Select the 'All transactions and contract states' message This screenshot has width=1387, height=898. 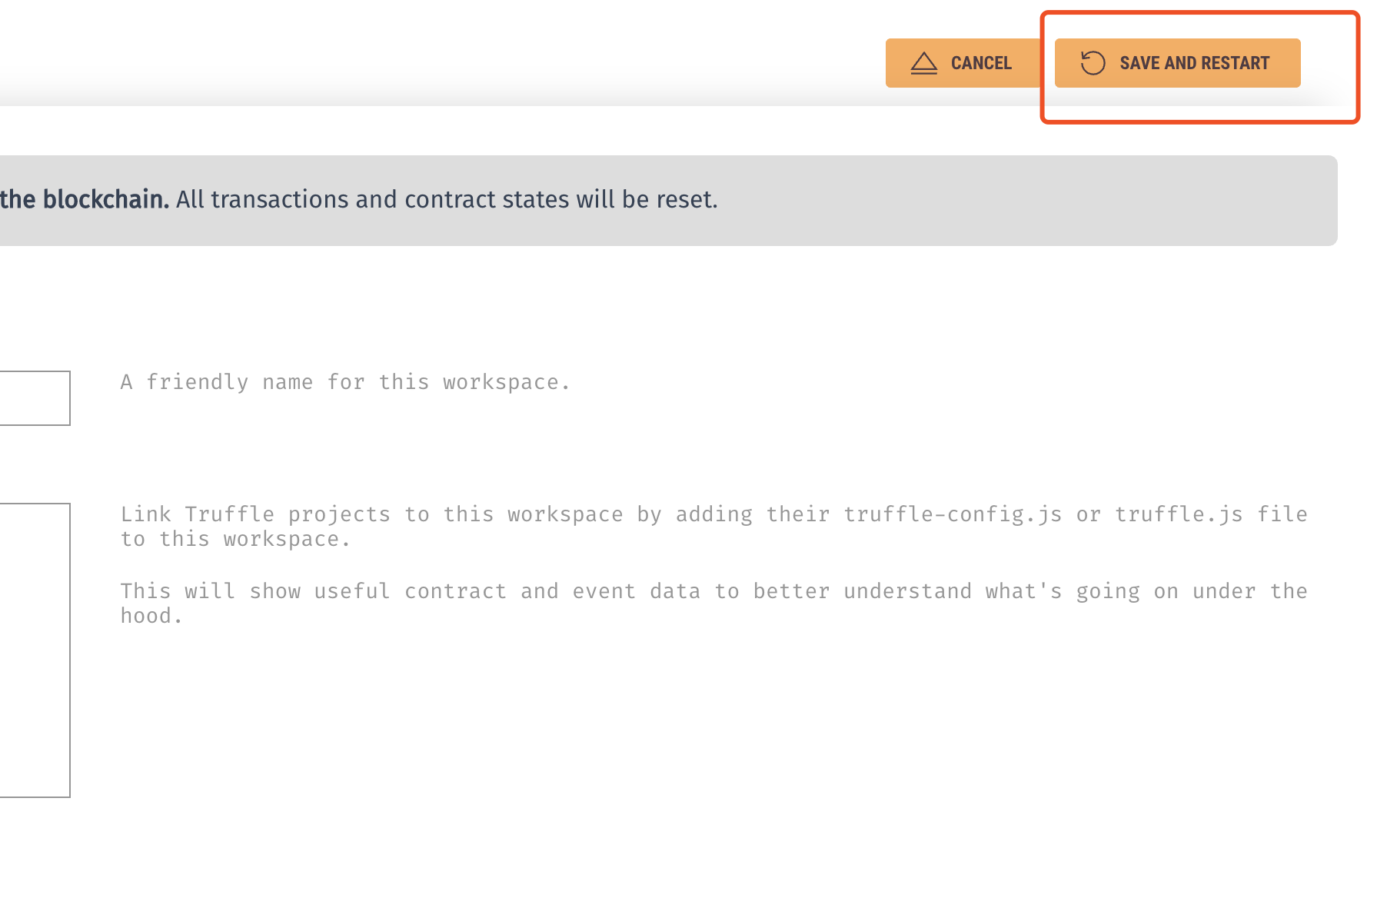coord(444,199)
